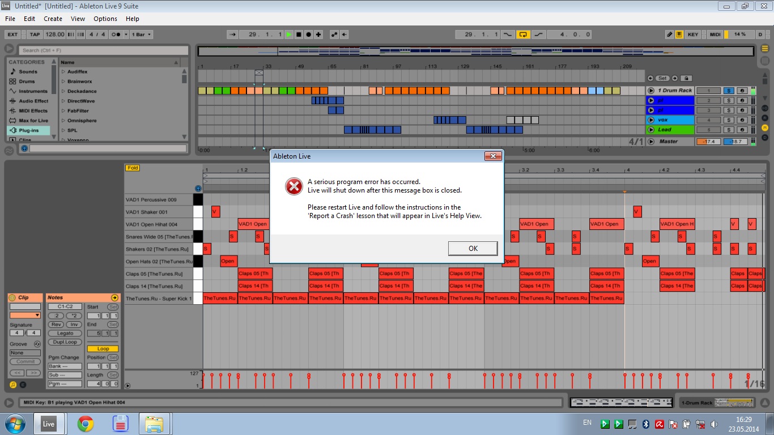Click the Arrangement Record button
Screen dimensions: 774x435
coord(308,35)
